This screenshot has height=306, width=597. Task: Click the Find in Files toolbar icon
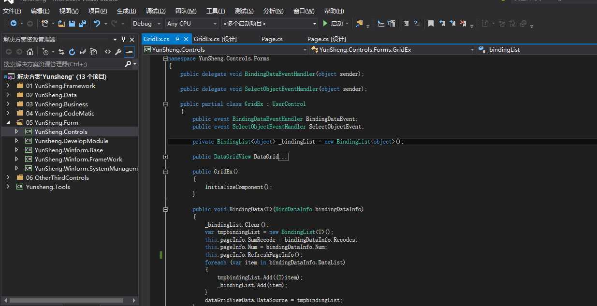pos(359,23)
